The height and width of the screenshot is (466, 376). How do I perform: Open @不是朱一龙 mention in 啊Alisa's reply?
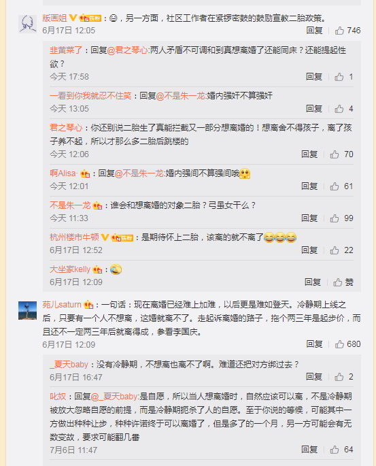[139, 173]
